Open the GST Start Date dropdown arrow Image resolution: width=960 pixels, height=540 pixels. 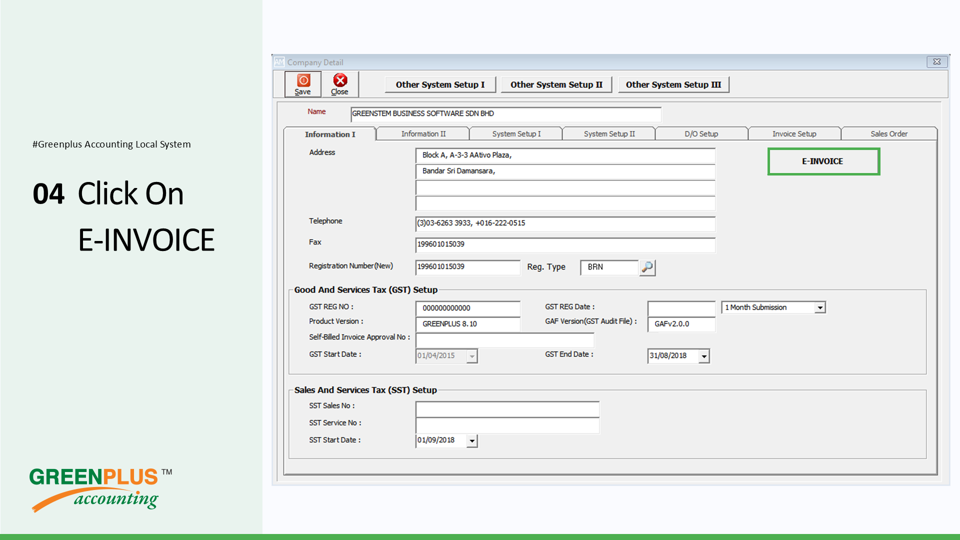pos(472,356)
